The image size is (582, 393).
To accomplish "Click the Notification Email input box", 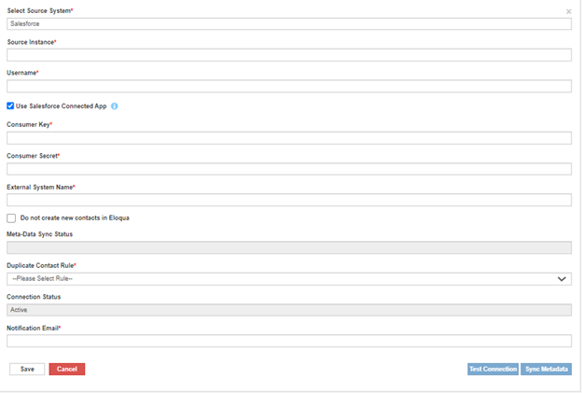I will [x=289, y=341].
